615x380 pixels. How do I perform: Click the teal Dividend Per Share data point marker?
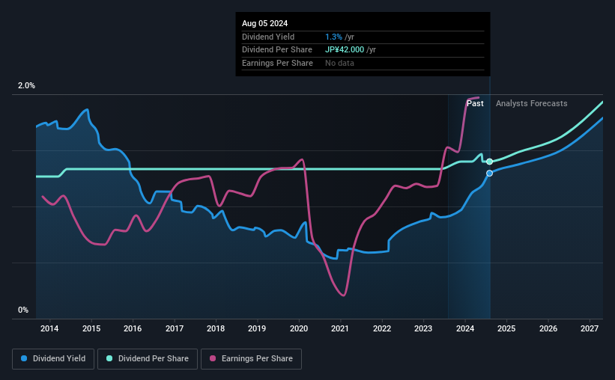click(489, 162)
